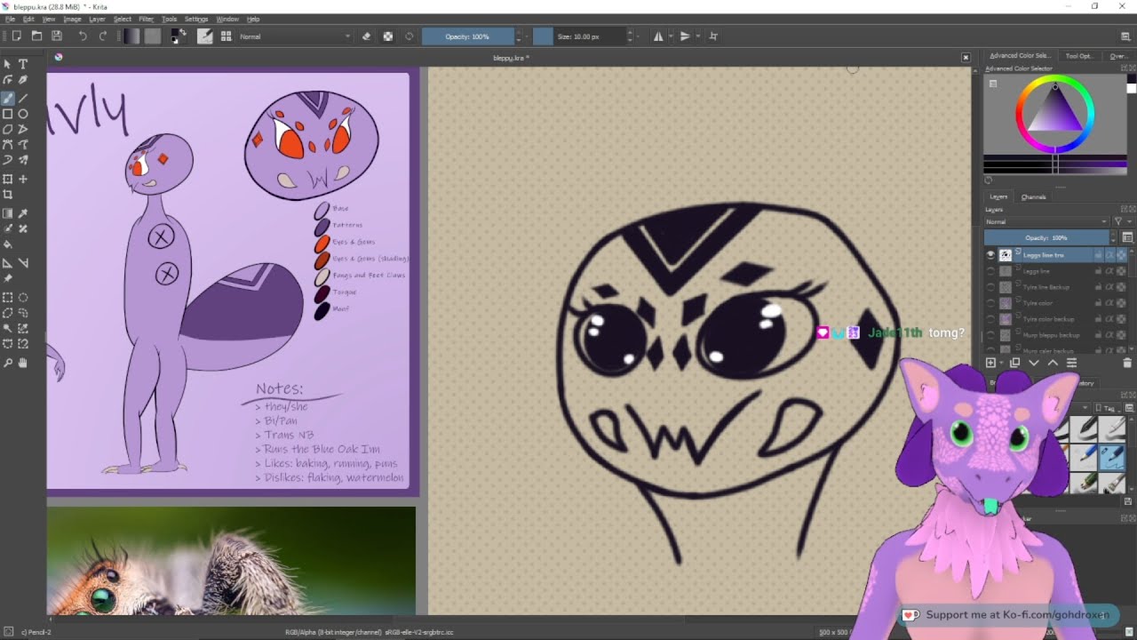Click the layer Opacity slider
Screen dimensions: 1137x640
pyautogui.click(x=1046, y=238)
